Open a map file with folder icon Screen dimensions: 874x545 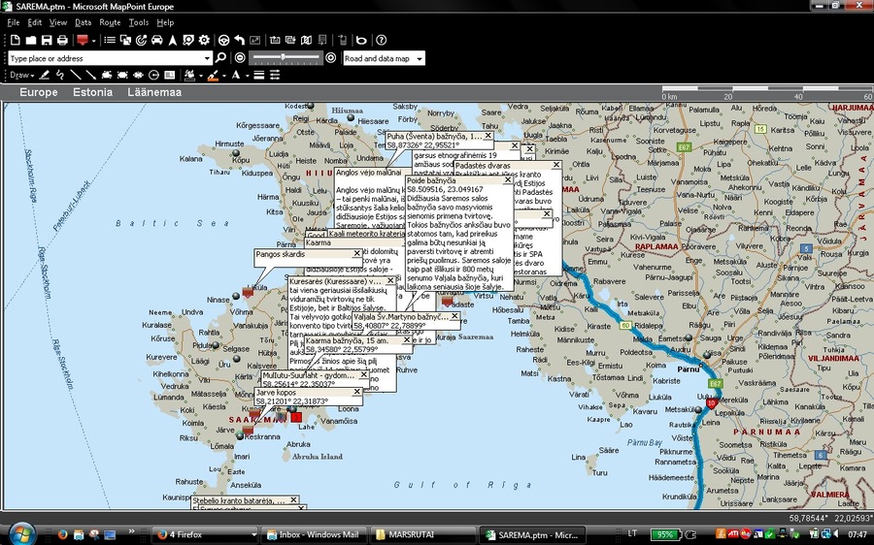[31, 40]
